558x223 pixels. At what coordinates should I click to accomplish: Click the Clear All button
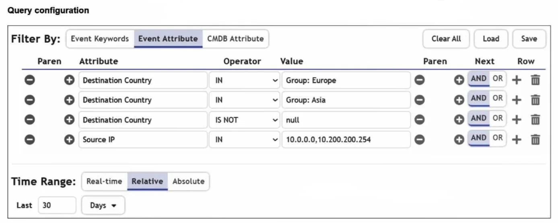coord(446,39)
